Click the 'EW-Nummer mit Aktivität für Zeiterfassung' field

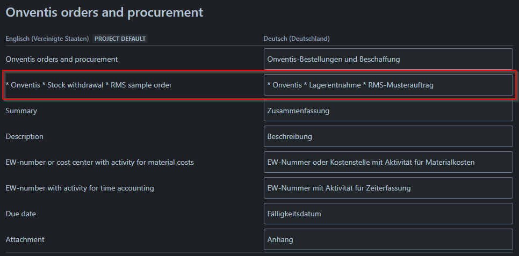click(388, 188)
